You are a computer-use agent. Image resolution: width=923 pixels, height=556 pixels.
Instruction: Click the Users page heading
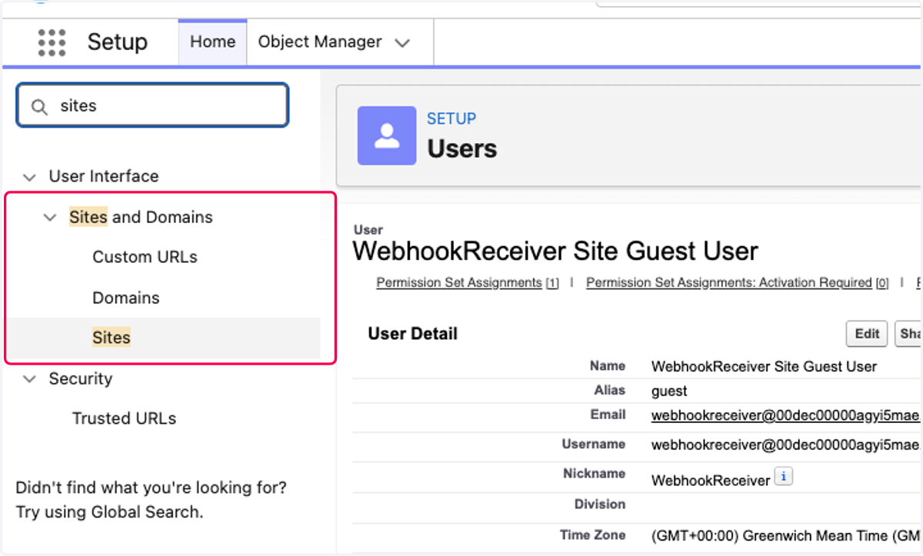point(462,148)
